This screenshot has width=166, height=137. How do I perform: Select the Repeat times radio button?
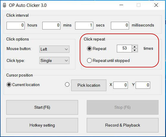[x=89, y=49]
